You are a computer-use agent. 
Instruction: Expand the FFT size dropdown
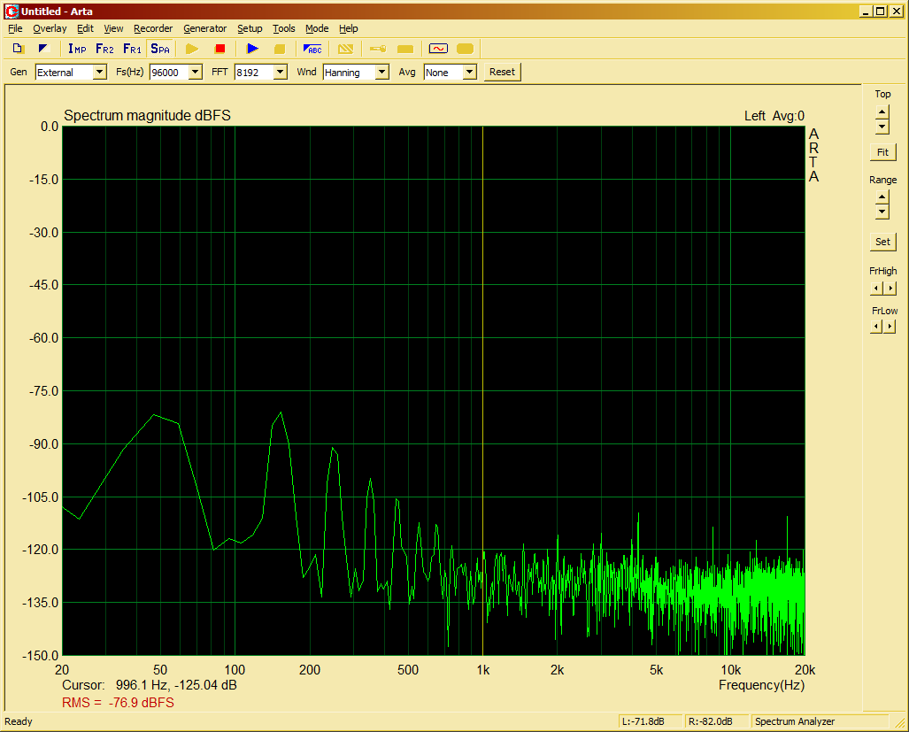click(281, 73)
